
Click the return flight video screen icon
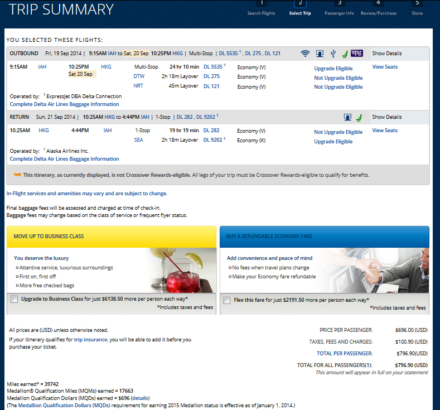[347, 117]
